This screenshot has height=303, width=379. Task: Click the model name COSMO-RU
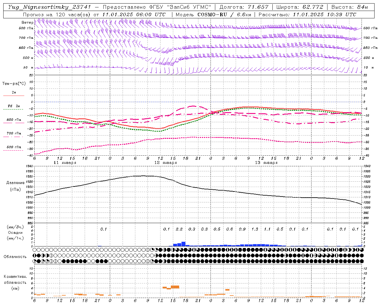[212, 14]
